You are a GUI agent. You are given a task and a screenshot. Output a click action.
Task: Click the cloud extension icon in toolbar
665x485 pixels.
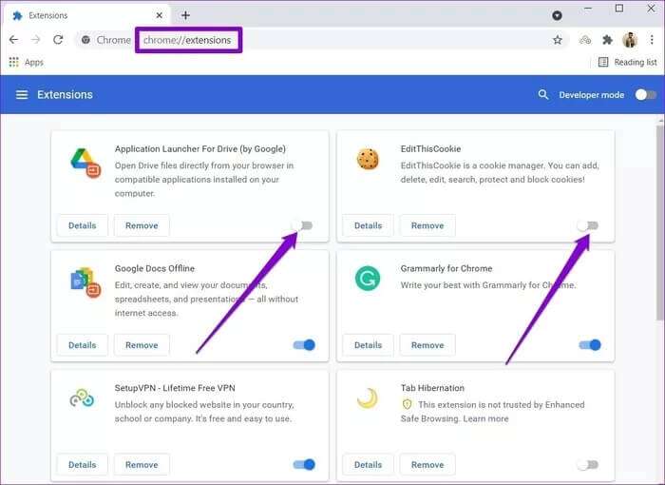point(585,40)
